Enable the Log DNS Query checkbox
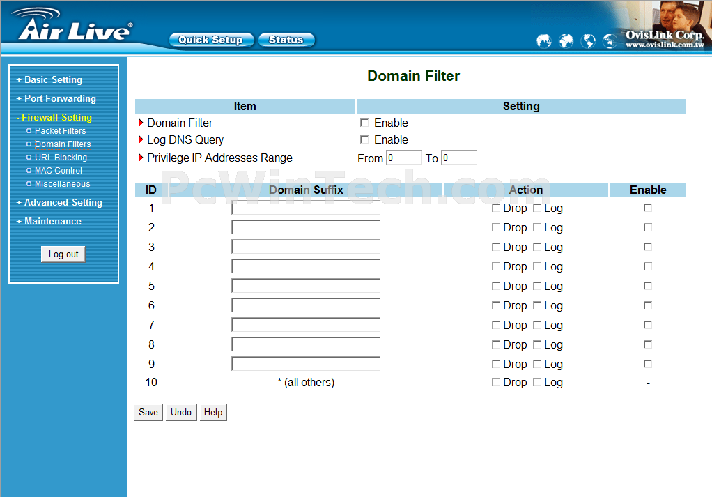This screenshot has width=712, height=497. [x=364, y=139]
